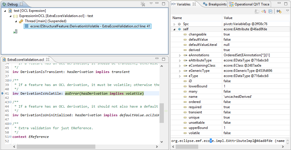Collapse the test [OCL Expression] launch node
This screenshot has height=150, width=291.
tap(5, 11)
